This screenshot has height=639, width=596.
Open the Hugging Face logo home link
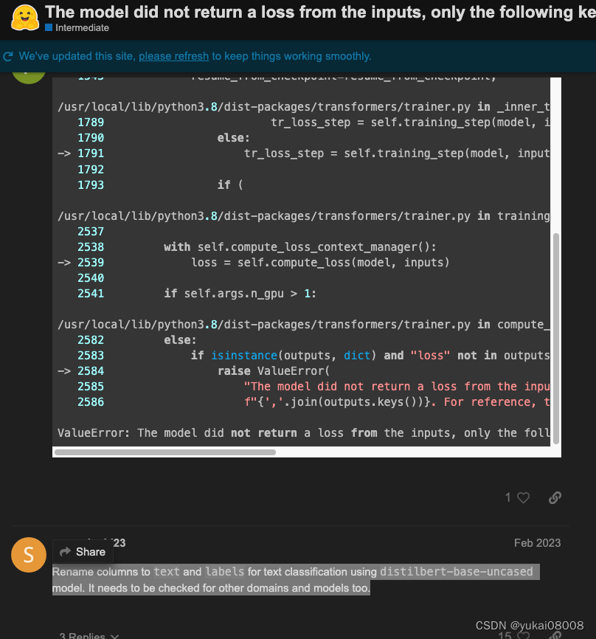pyautogui.click(x=25, y=18)
